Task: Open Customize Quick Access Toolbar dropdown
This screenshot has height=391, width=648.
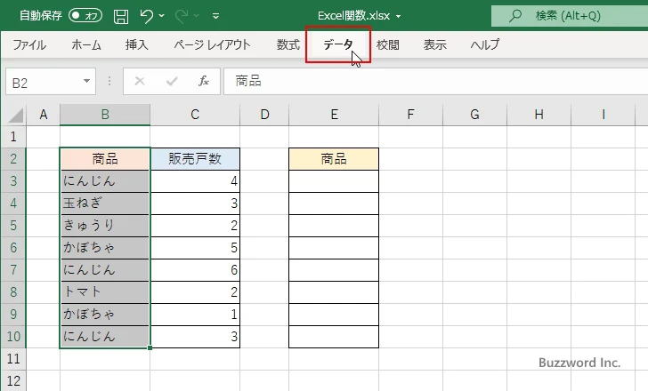Action: click(218, 16)
